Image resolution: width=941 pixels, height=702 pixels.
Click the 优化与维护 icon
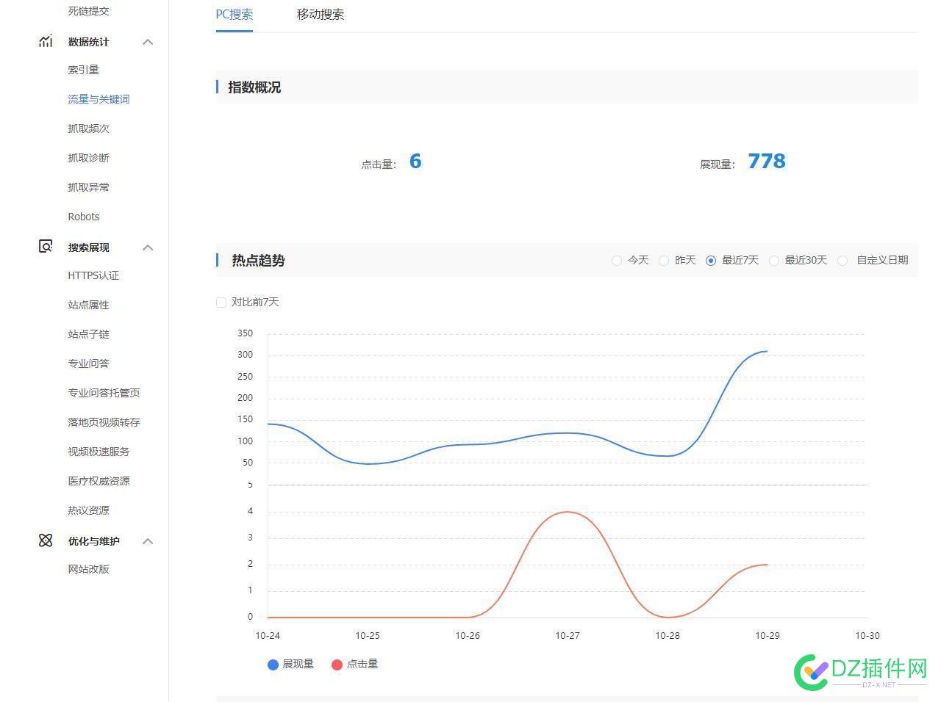point(46,540)
